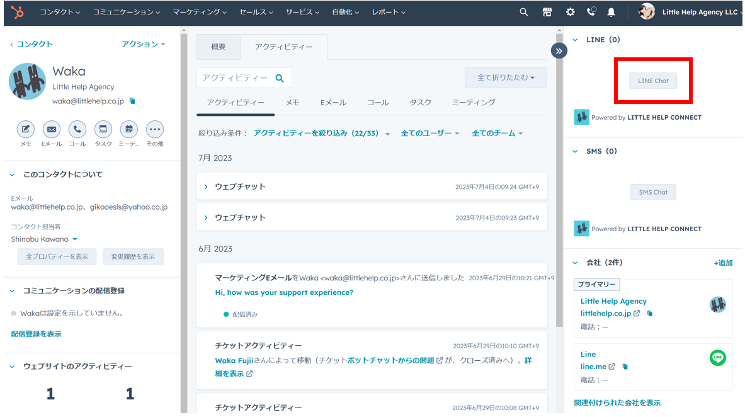Open the notifications bell
Viewport: 745px width, 417px height.
[x=611, y=12]
